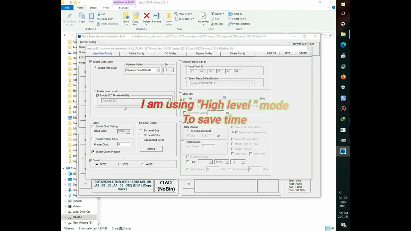Check Disable Bin1 Level option
411x231 pixels.
pyautogui.click(x=141, y=140)
